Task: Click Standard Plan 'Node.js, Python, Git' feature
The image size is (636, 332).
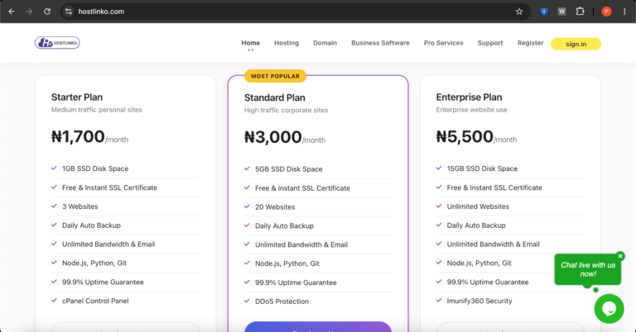Action: click(x=287, y=263)
